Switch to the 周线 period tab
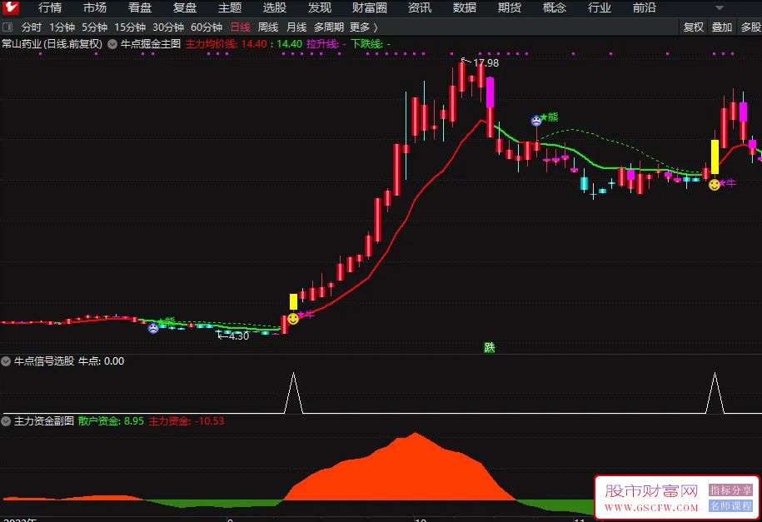Image resolution: width=762 pixels, height=522 pixels. 268,27
